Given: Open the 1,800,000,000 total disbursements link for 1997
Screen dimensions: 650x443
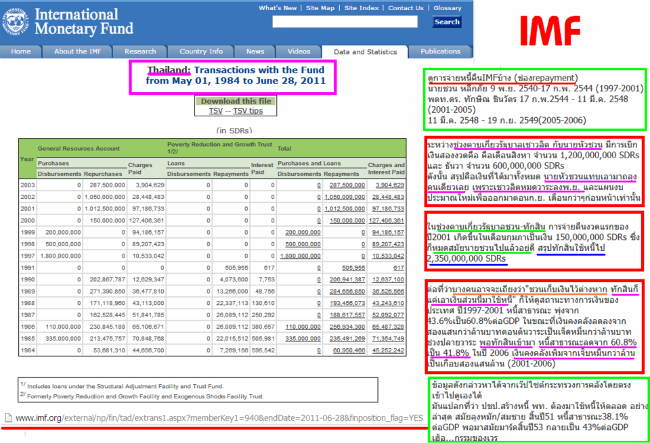Looking at the screenshot, I should click(x=300, y=256).
